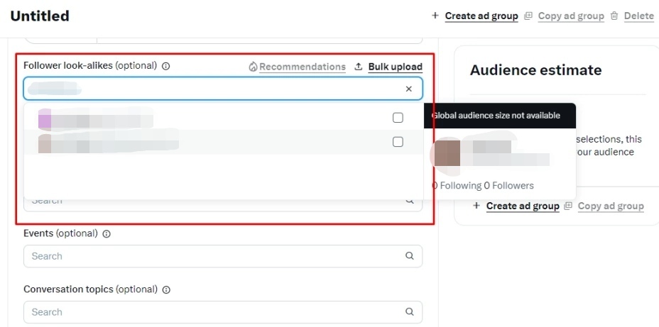Screen dimensions: 659x327
Task: Click Create ad group below Audience estimate
Action: 523,206
